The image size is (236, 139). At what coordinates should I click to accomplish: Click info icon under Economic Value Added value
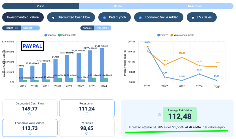pos(30,133)
